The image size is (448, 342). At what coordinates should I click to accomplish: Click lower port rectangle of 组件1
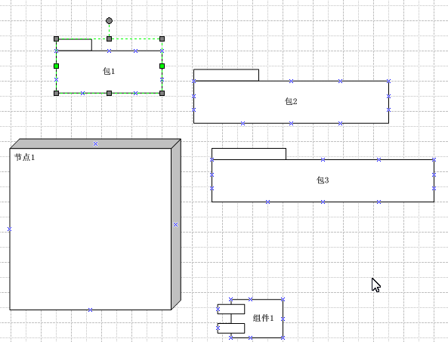coord(231,328)
